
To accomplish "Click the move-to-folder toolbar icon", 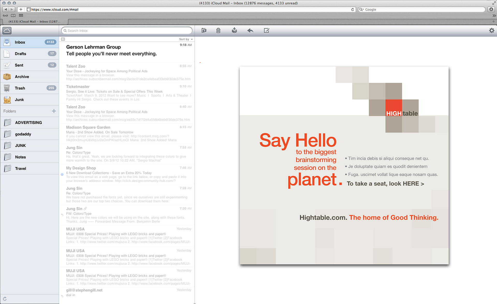I will pyautogui.click(x=204, y=31).
